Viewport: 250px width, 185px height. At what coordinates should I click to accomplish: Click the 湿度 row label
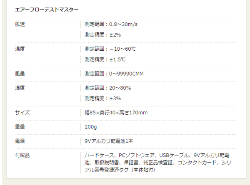tap(20, 88)
